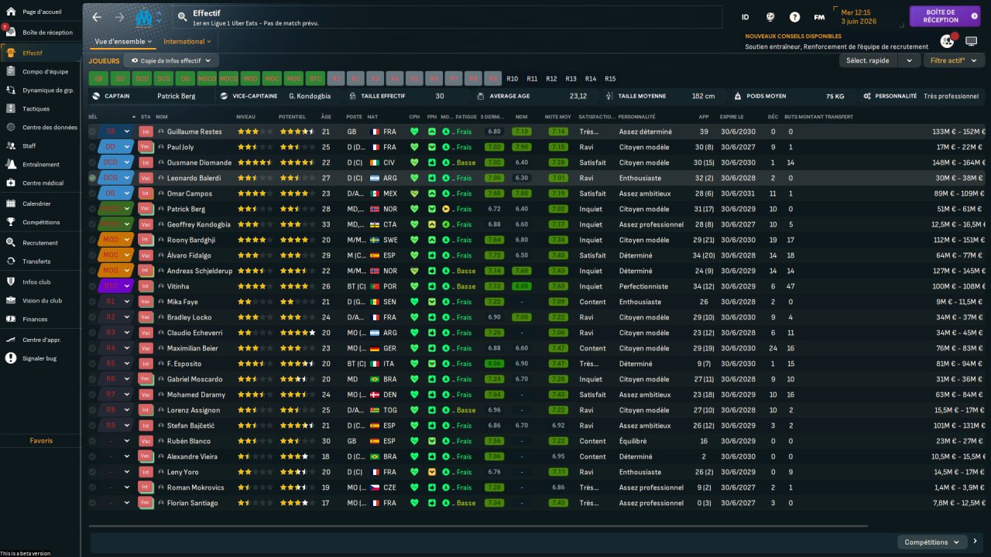Sort the table by Potentiel column header
The width and height of the screenshot is (991, 557).
click(292, 117)
